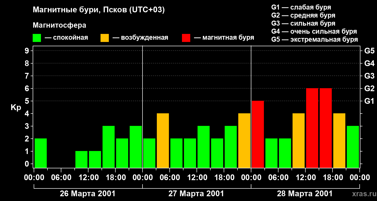This screenshot has width=377, height=201.
Task: Click the '— возбужденная' legend label
Action: pyautogui.click(x=140, y=38)
